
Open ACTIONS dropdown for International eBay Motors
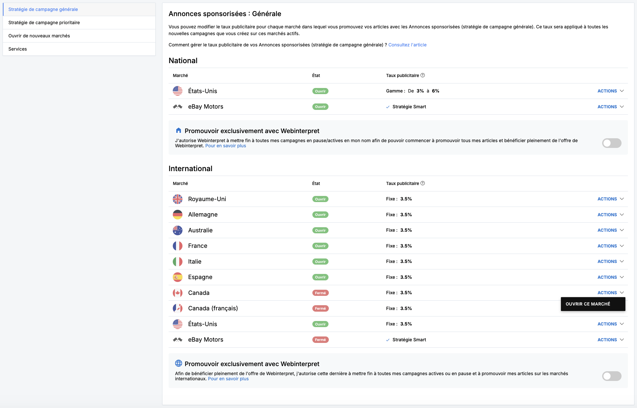click(x=611, y=340)
